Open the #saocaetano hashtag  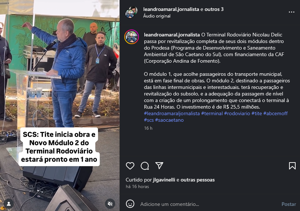click(170, 120)
